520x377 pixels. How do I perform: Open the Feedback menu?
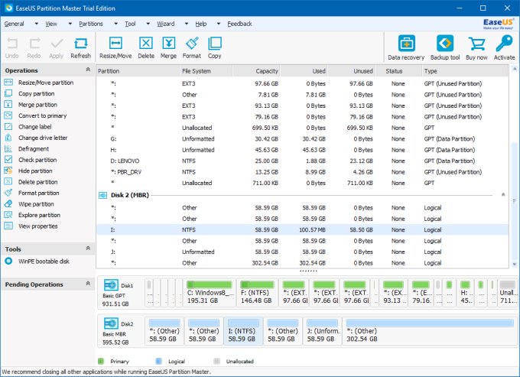click(239, 24)
